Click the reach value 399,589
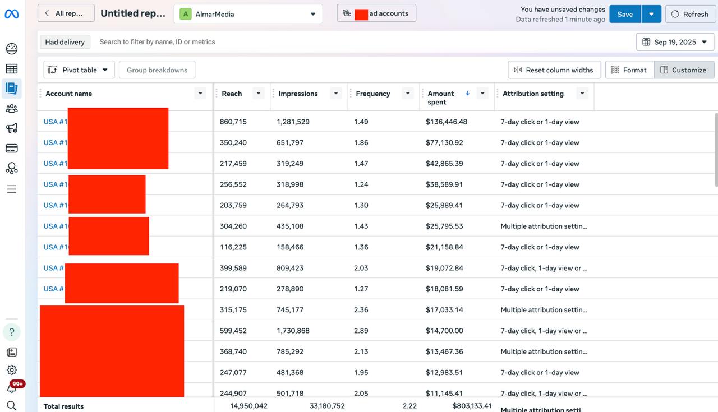Screen dimensions: 718x412 (x=233, y=268)
